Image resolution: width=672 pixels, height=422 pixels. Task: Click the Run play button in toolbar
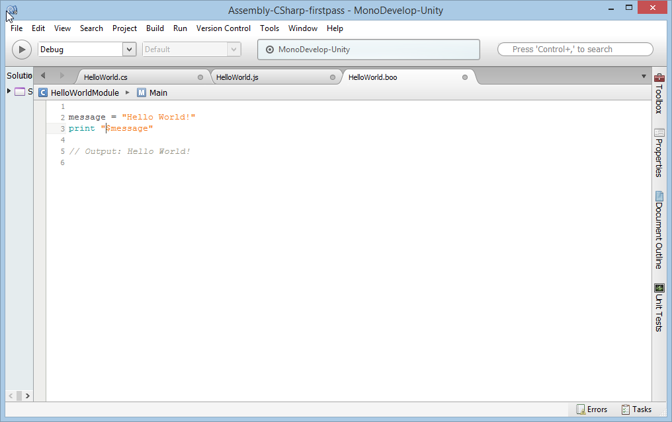pyautogui.click(x=21, y=50)
